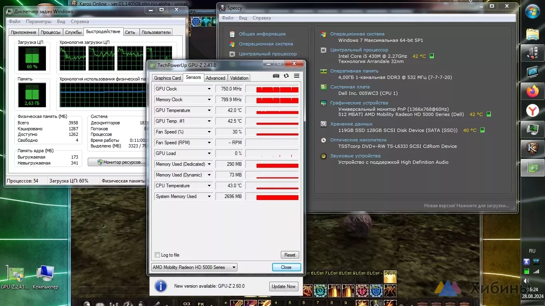Open the Fan Speed (RPM) sensor dropdown
545x306 pixels.
tap(209, 143)
